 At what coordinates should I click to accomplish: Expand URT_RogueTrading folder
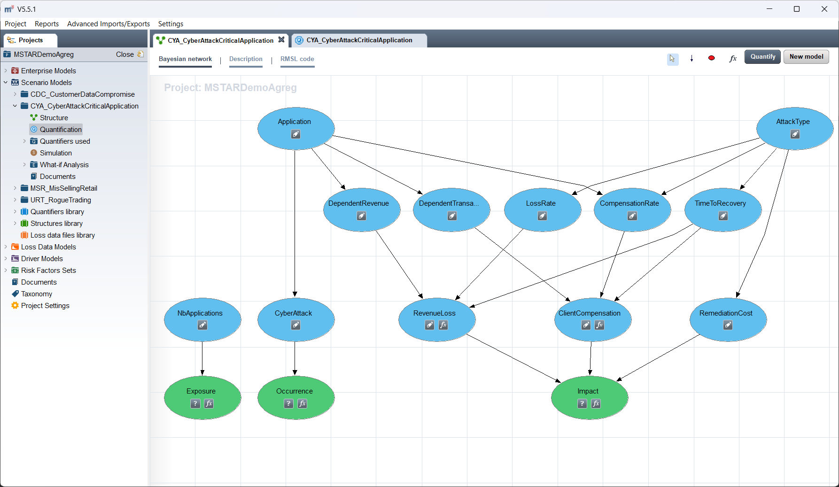click(x=15, y=200)
